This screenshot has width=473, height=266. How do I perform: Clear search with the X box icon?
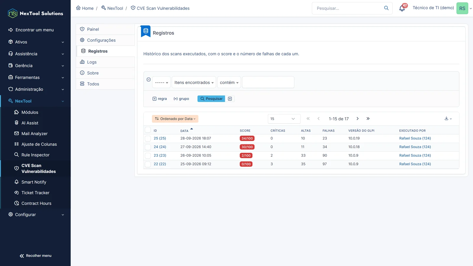pos(230,99)
